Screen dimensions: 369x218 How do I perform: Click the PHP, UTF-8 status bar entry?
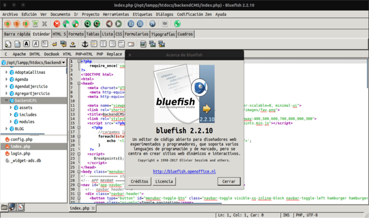click(307, 215)
